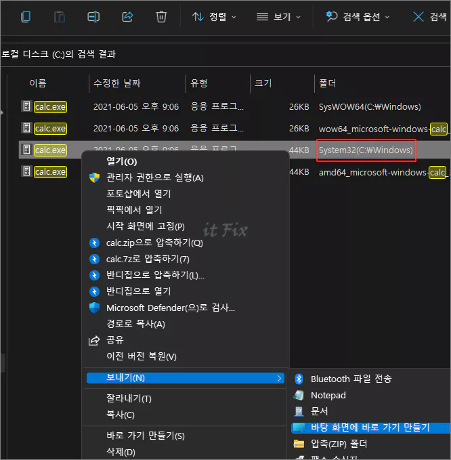This screenshot has height=460, width=451.
Task: Click the 문서 document icon
Action: coord(299,412)
